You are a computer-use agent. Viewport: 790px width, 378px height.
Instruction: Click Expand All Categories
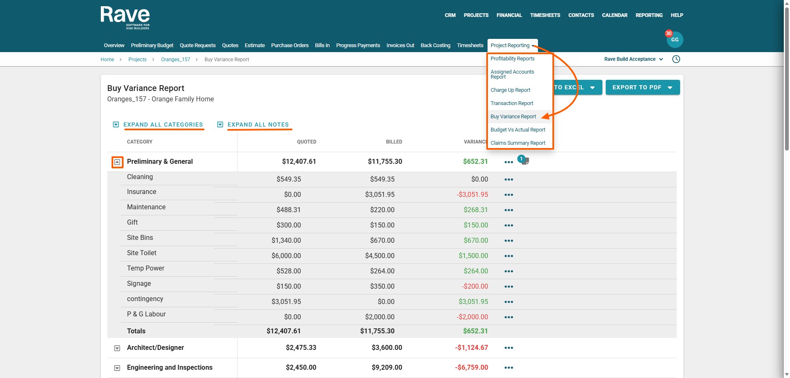[163, 124]
